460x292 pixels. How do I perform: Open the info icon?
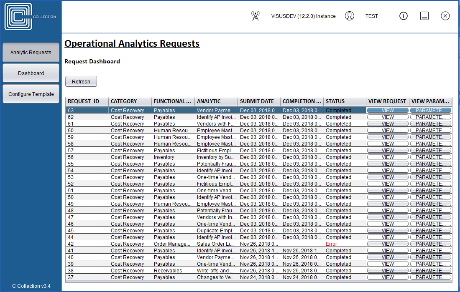(x=404, y=16)
